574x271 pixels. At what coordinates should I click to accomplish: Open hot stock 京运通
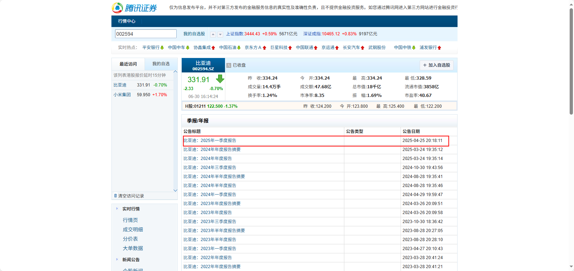click(x=328, y=48)
